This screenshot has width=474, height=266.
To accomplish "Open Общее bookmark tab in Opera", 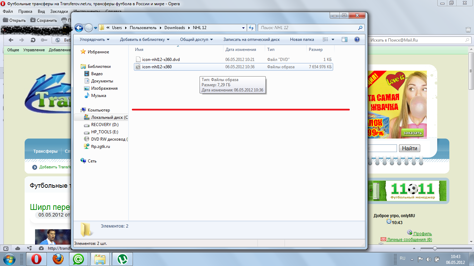I will coord(13,50).
